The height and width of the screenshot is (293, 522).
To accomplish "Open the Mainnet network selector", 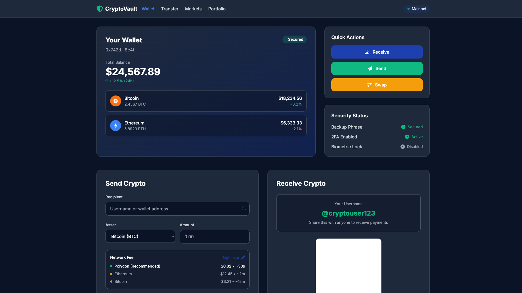I will (x=416, y=8).
